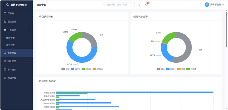
Task: Toggle 已归档 legend item in project chart
Action: (97, 69)
